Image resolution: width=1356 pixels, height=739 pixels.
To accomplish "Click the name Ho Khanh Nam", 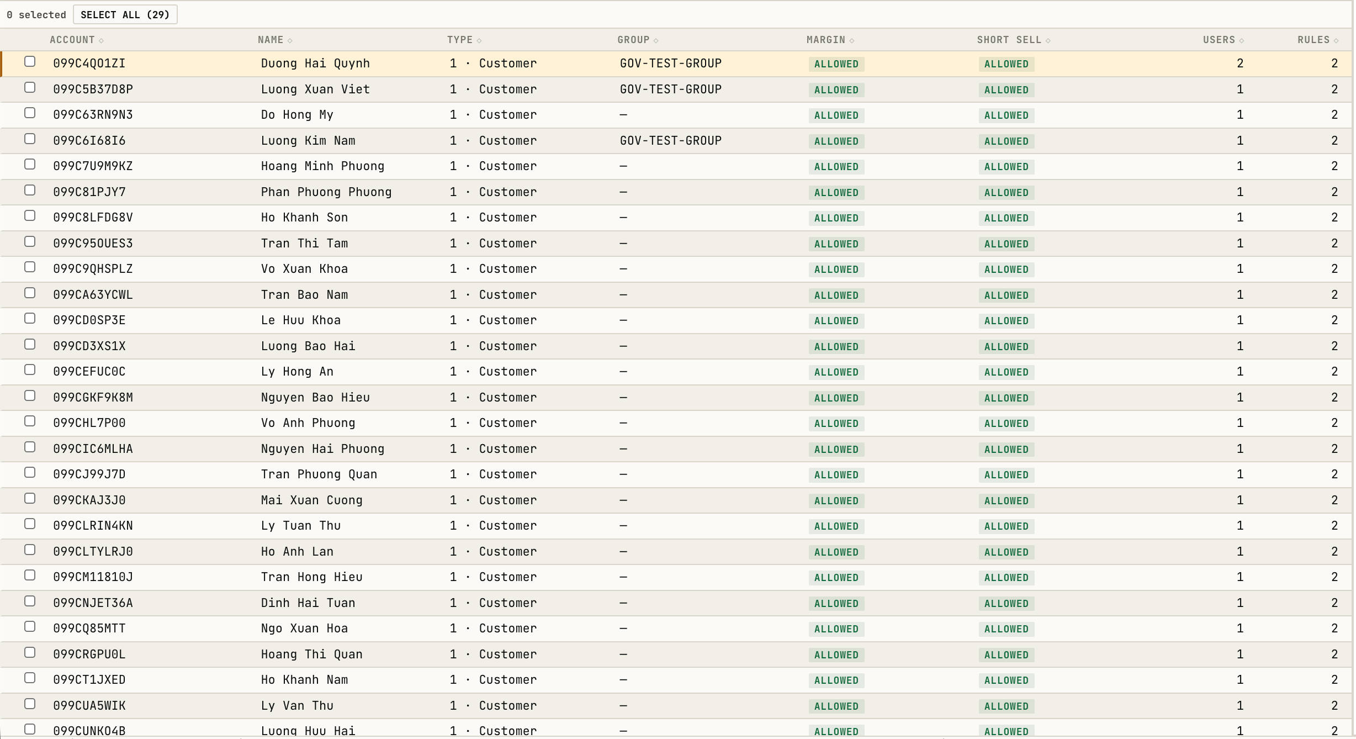I will tap(305, 680).
